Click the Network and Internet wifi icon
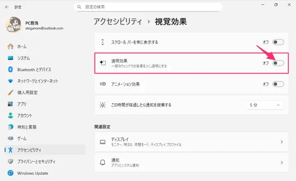296x181 pixels. (11, 81)
